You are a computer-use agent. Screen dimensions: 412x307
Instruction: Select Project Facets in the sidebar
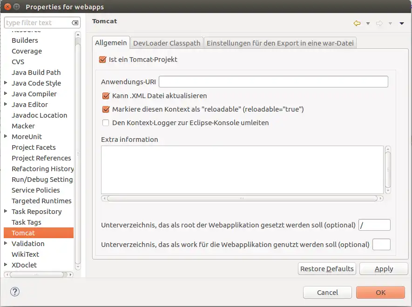click(34, 147)
